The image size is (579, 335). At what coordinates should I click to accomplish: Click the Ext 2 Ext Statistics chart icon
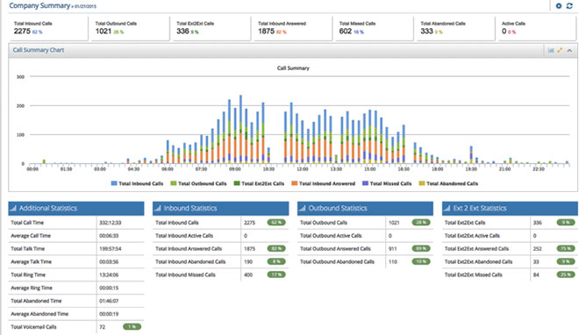(x=447, y=208)
